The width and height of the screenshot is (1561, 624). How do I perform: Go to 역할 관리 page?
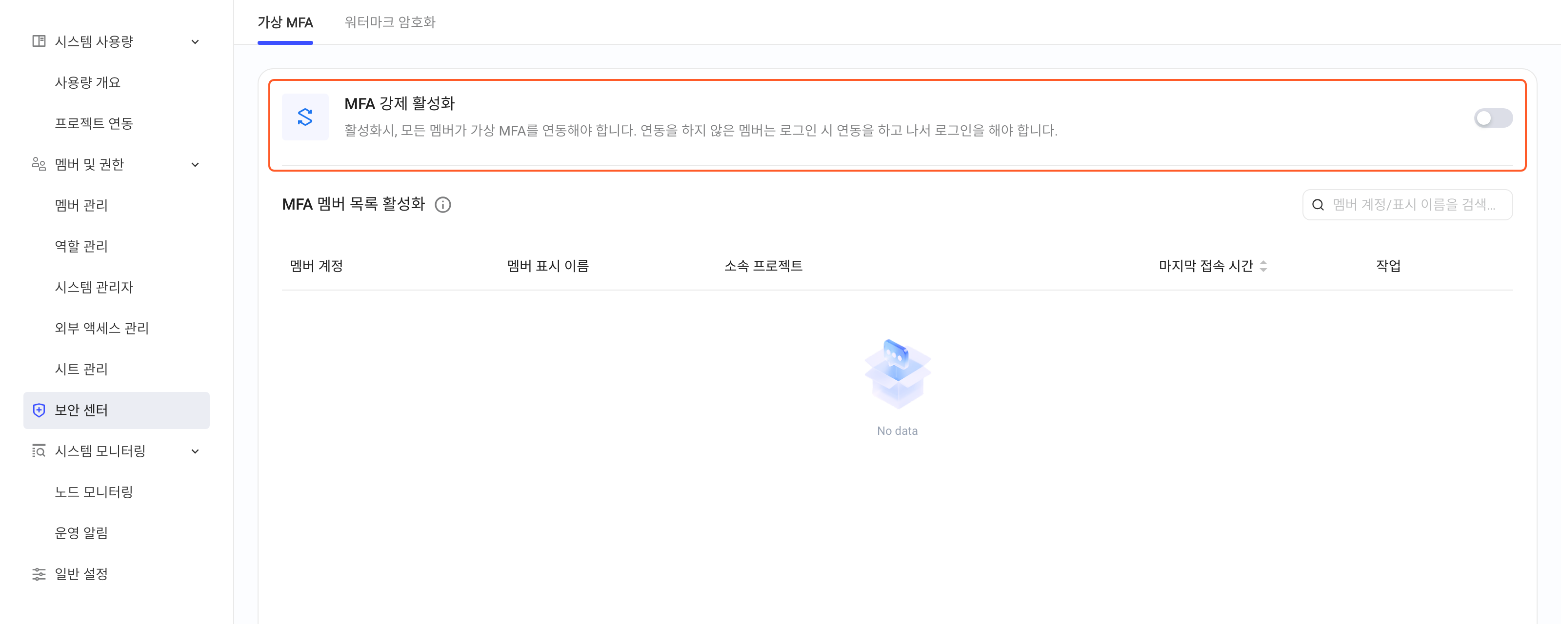pyautogui.click(x=81, y=246)
